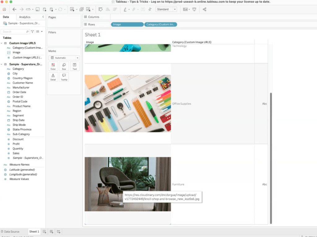Click the furniture chair image
The width and height of the screenshot is (317, 237).
[x=128, y=184]
